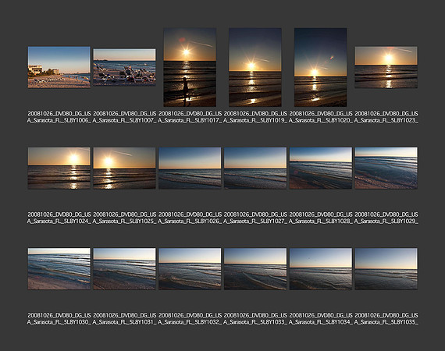Select the label ending 5L8Y1033_
The image size is (445, 351).
255,318
